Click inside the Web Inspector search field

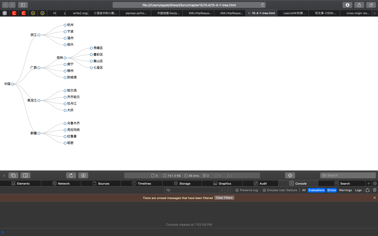[348, 175]
